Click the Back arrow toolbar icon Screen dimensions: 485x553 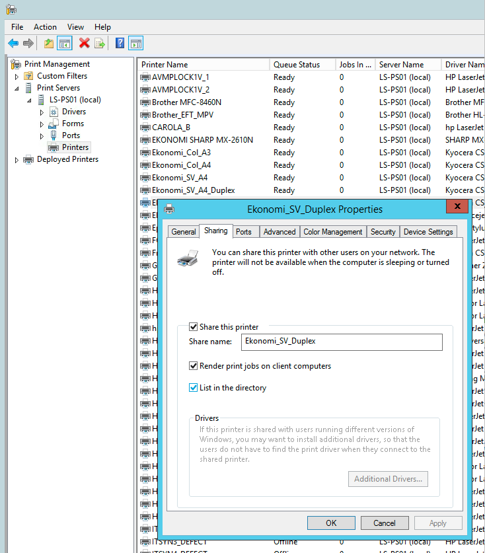13,44
